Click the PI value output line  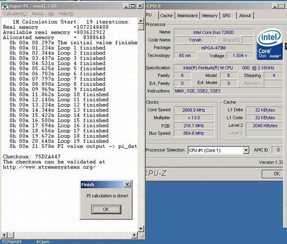pyautogui.click(x=73, y=146)
